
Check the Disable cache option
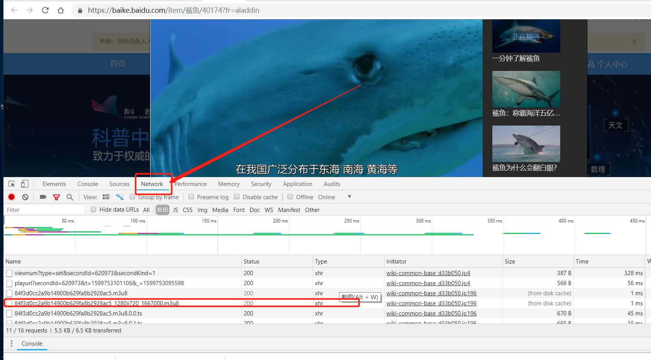click(237, 197)
